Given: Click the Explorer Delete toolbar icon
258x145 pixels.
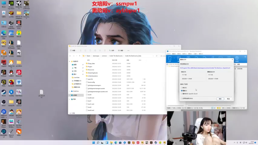Looking at the screenshot, I should (105, 51).
